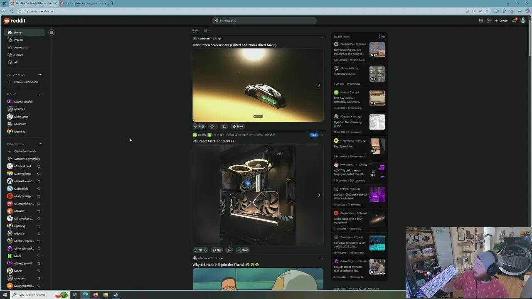Click the Advertise icon left of chat

[481, 21]
